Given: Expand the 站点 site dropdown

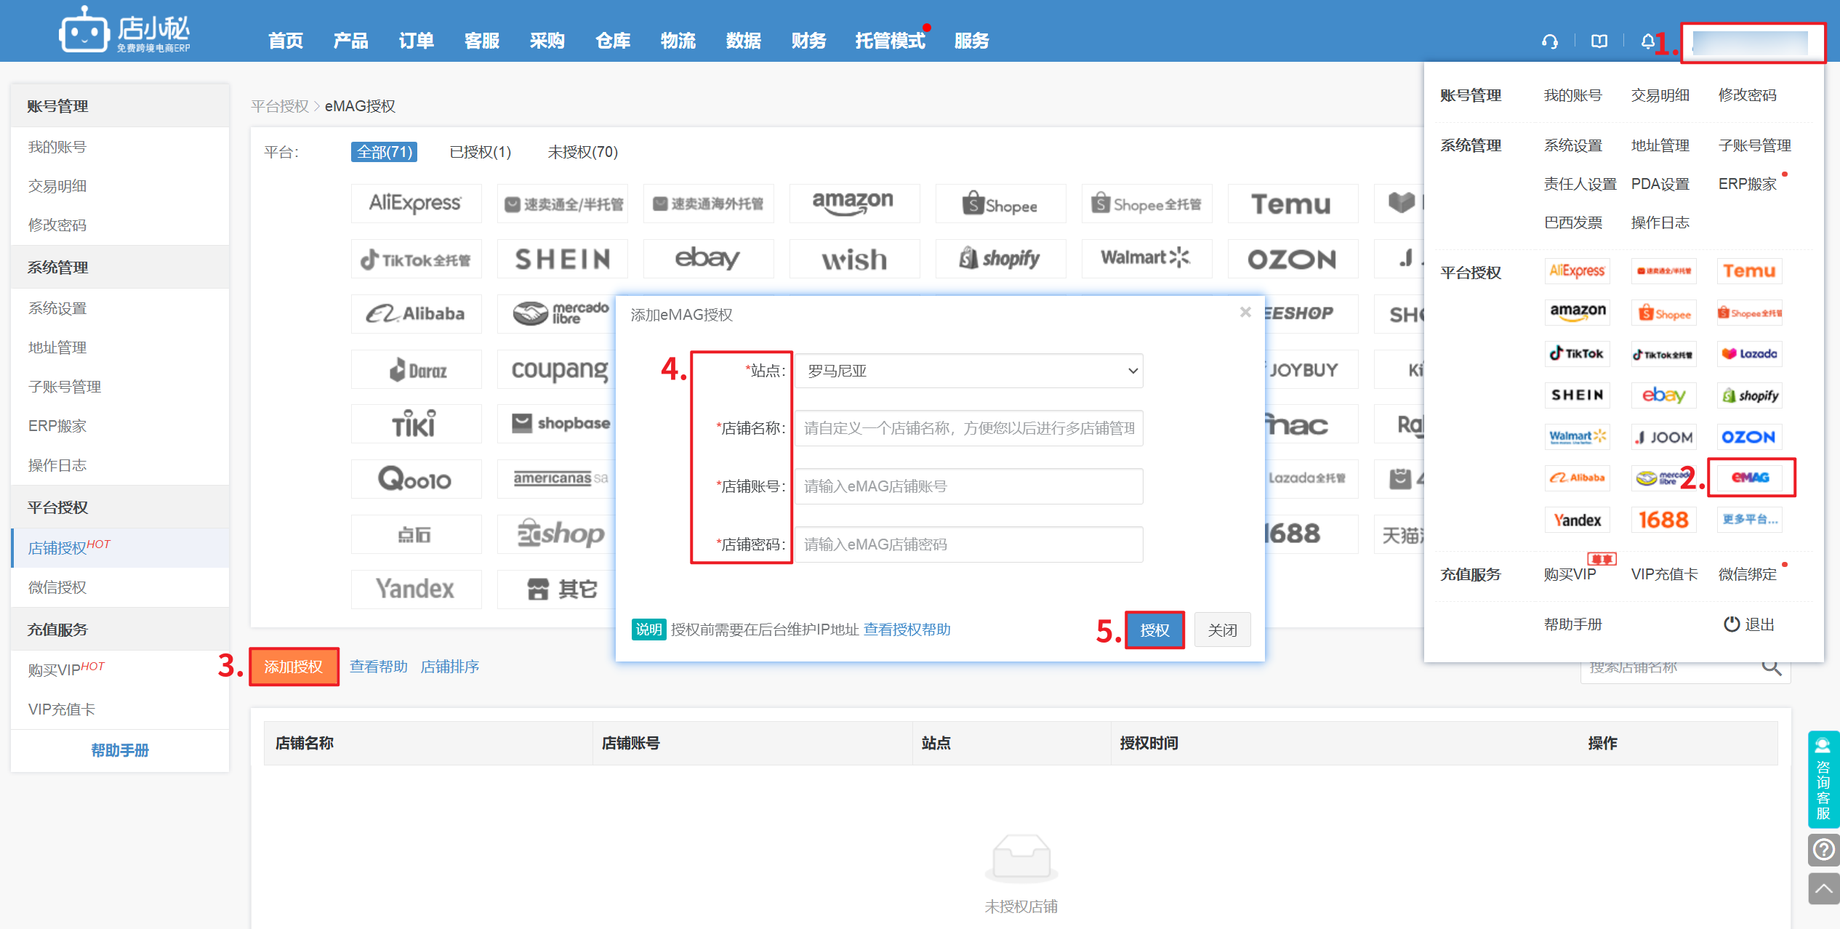Looking at the screenshot, I should [x=968, y=371].
